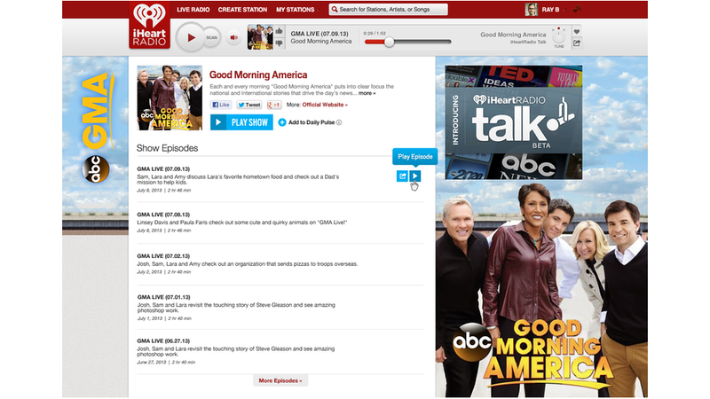
Task: Click the Scan button in the player
Action: coord(212,37)
